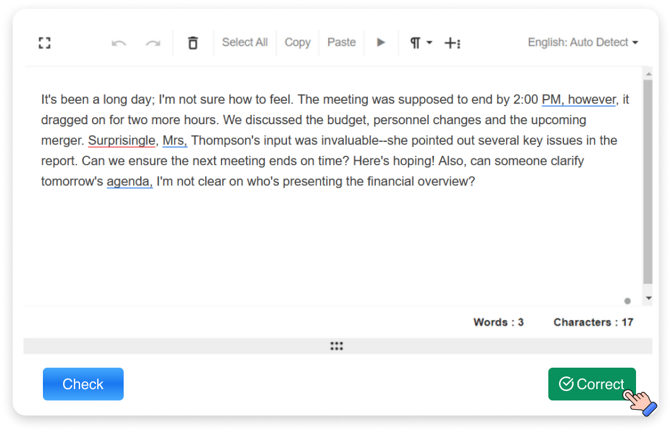Undo the last edit

(x=119, y=42)
